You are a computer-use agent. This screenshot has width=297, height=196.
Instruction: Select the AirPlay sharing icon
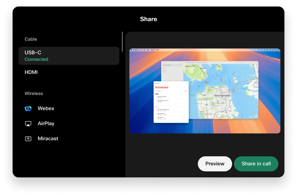click(28, 123)
